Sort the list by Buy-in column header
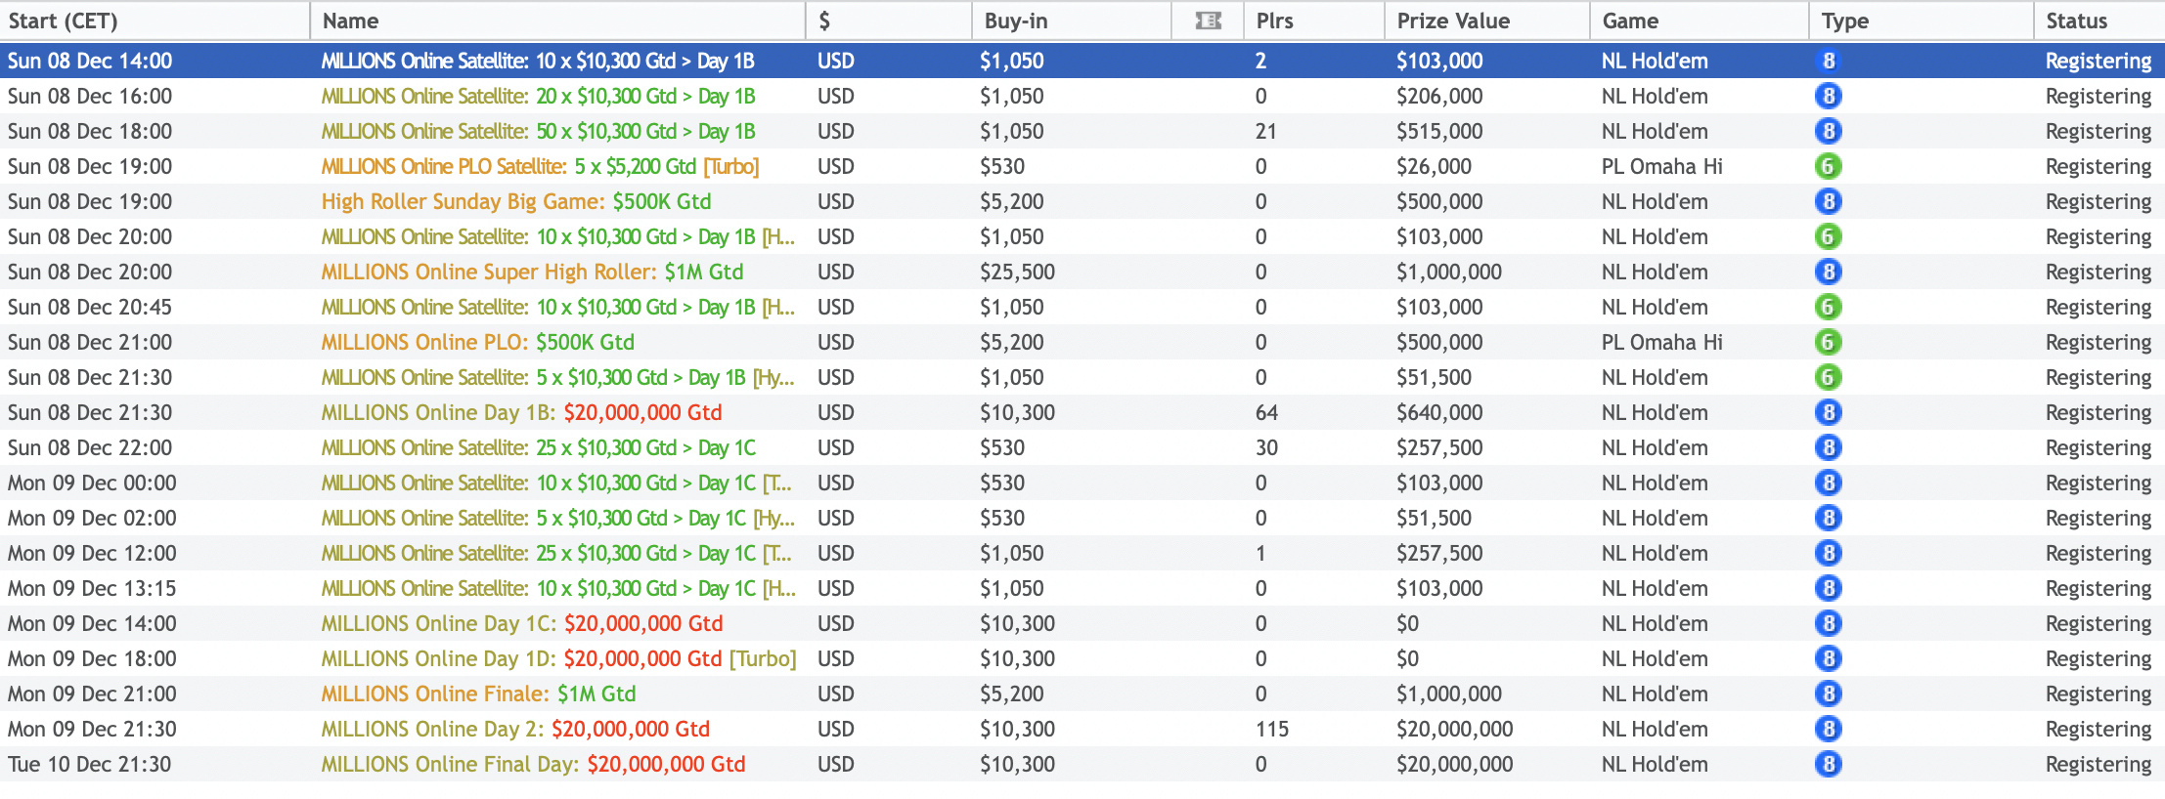Viewport: 2165px width, 799px height. point(1015,21)
